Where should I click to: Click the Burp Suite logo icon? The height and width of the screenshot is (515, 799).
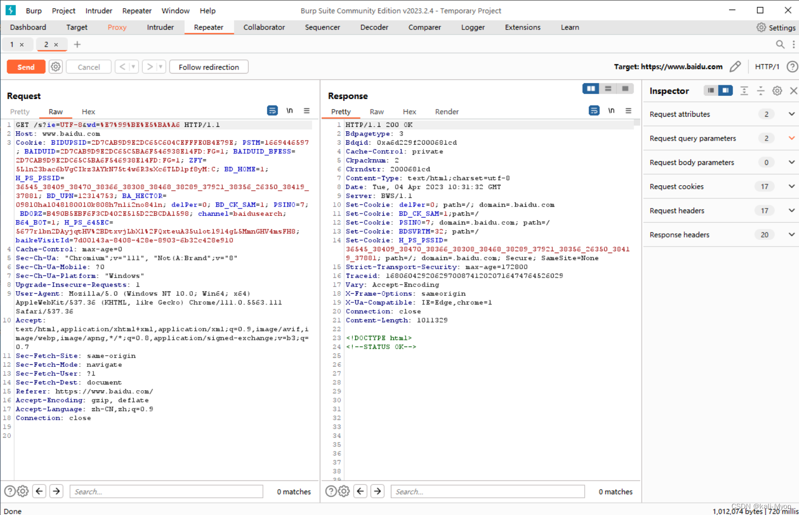tap(11, 10)
